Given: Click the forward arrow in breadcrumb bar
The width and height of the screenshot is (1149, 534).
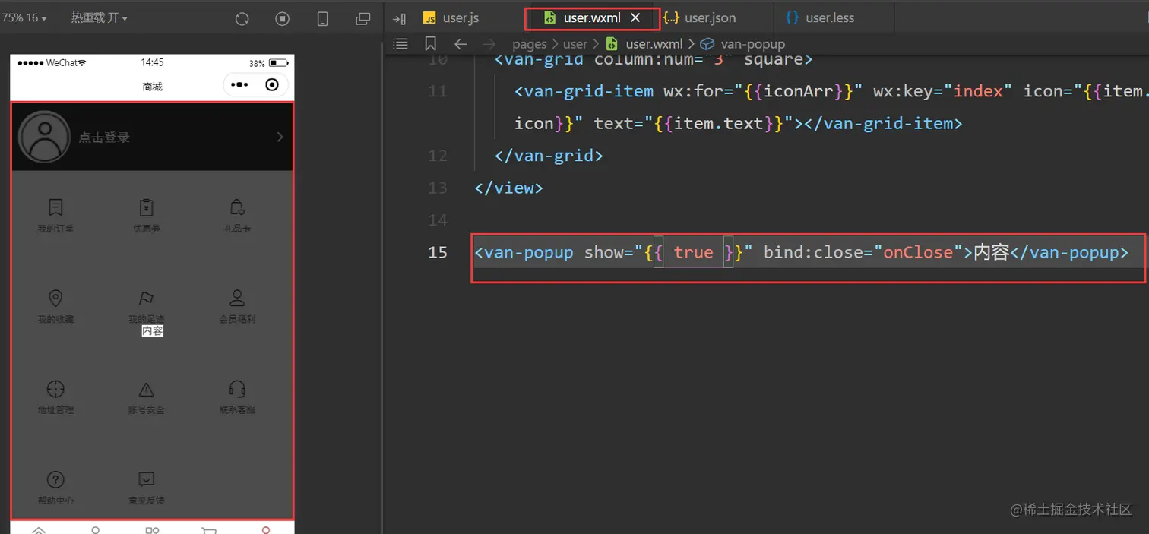Looking at the screenshot, I should pos(490,44).
